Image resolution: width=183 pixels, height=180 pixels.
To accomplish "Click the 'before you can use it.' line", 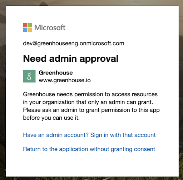I will pos(51,118).
